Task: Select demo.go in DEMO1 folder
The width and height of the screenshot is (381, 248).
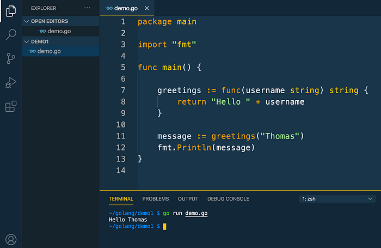Action: (x=60, y=51)
